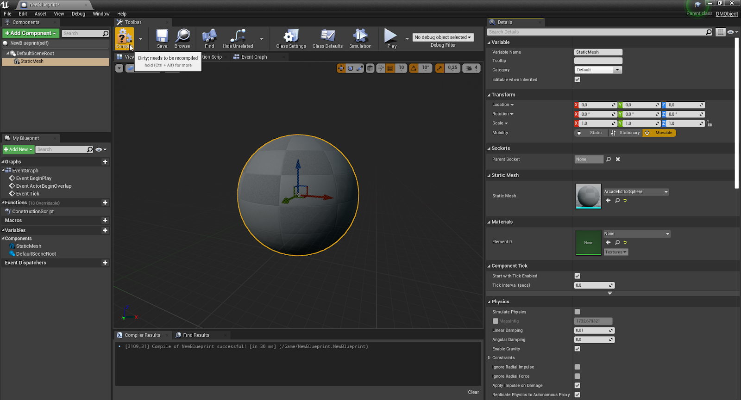The height and width of the screenshot is (400, 741).
Task: Pick the Parent Socket with the search icon
Action: tap(609, 159)
